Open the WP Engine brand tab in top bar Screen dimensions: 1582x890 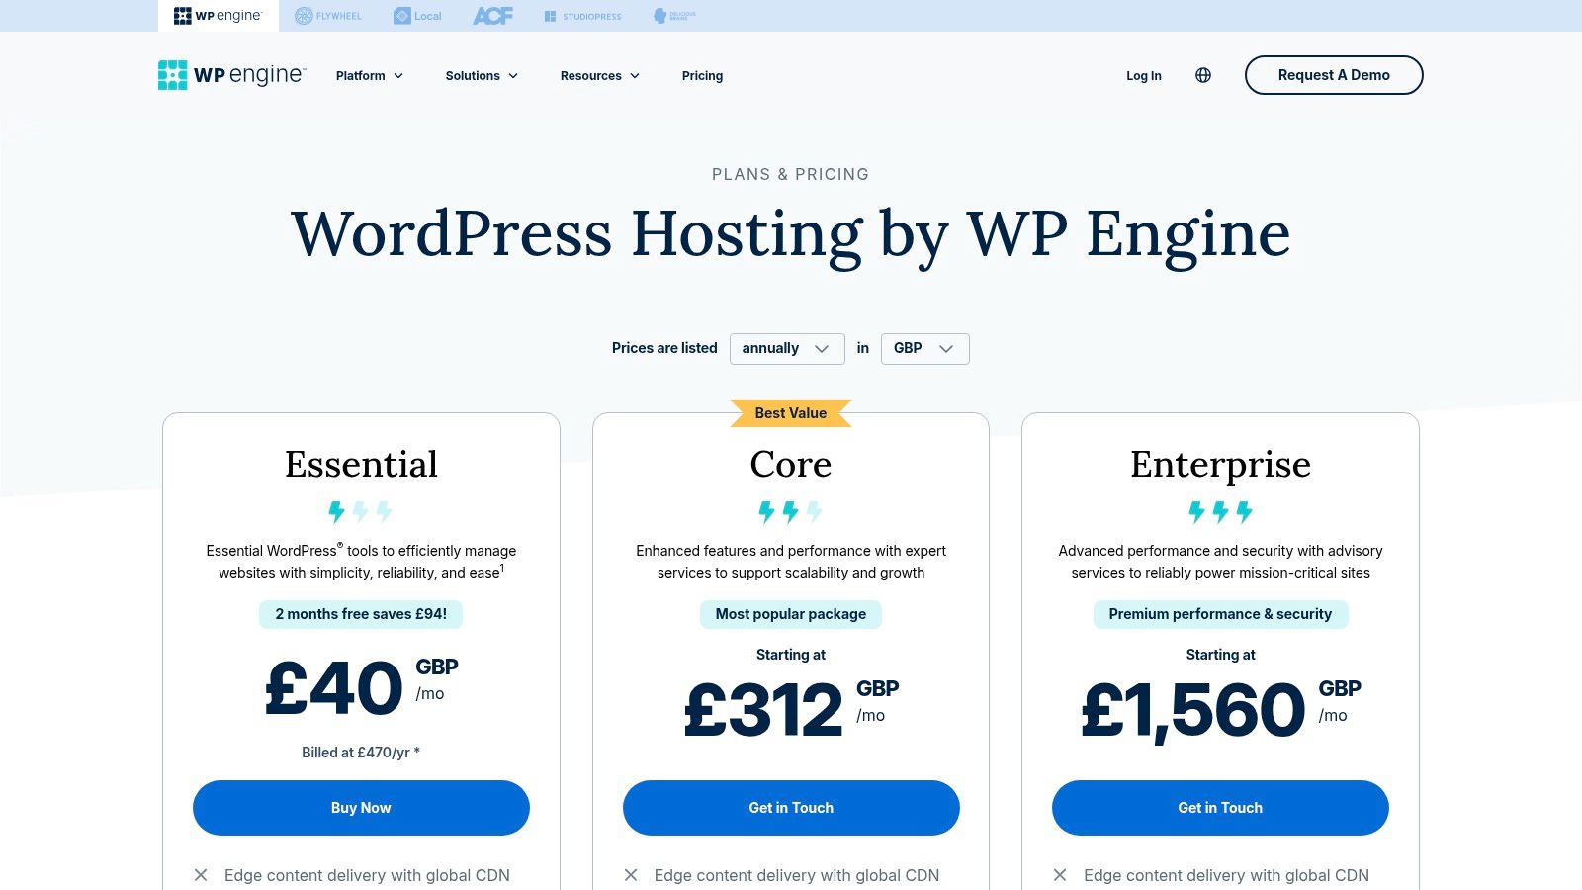coord(219,16)
